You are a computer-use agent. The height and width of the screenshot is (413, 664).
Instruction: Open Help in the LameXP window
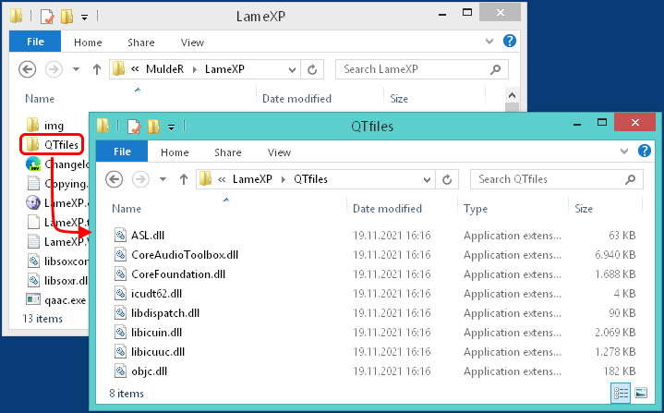pos(510,41)
